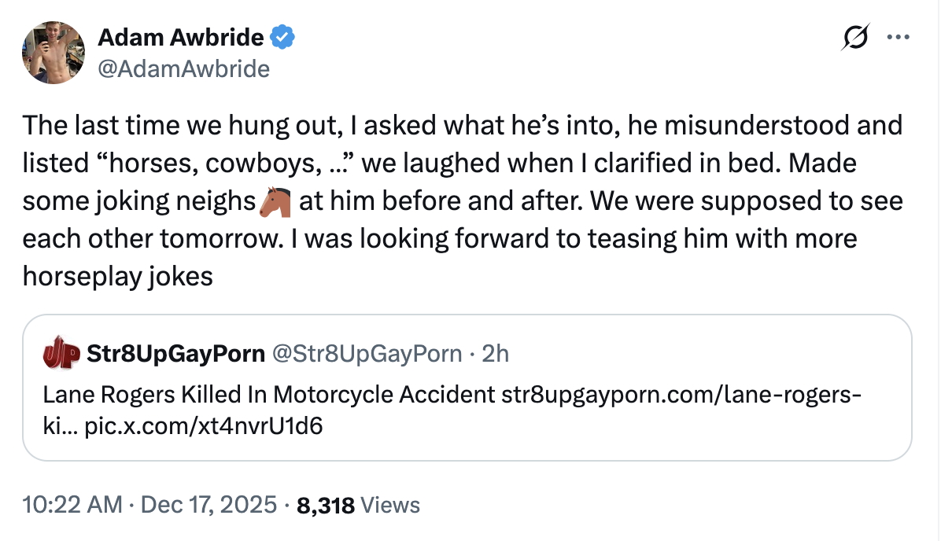Click the Dec 17, 2025 date
Viewport: 941px width, 541px height.
coord(208,504)
